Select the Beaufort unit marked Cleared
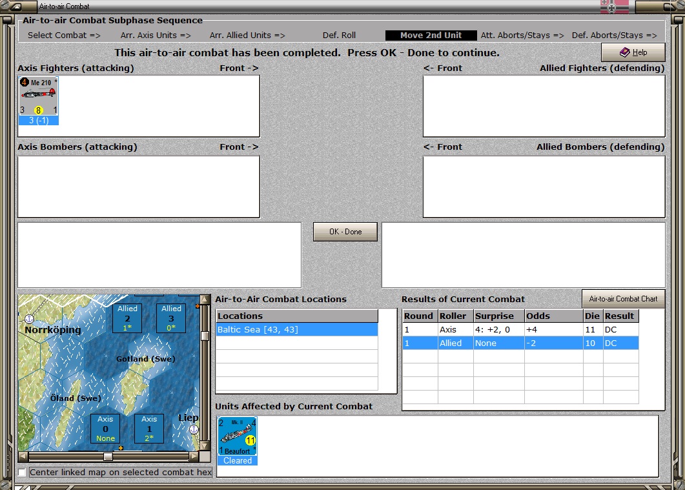This screenshot has width=685, height=490. [238, 441]
